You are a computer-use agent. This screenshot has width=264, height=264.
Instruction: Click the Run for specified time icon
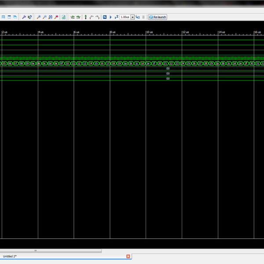(x=117, y=17)
